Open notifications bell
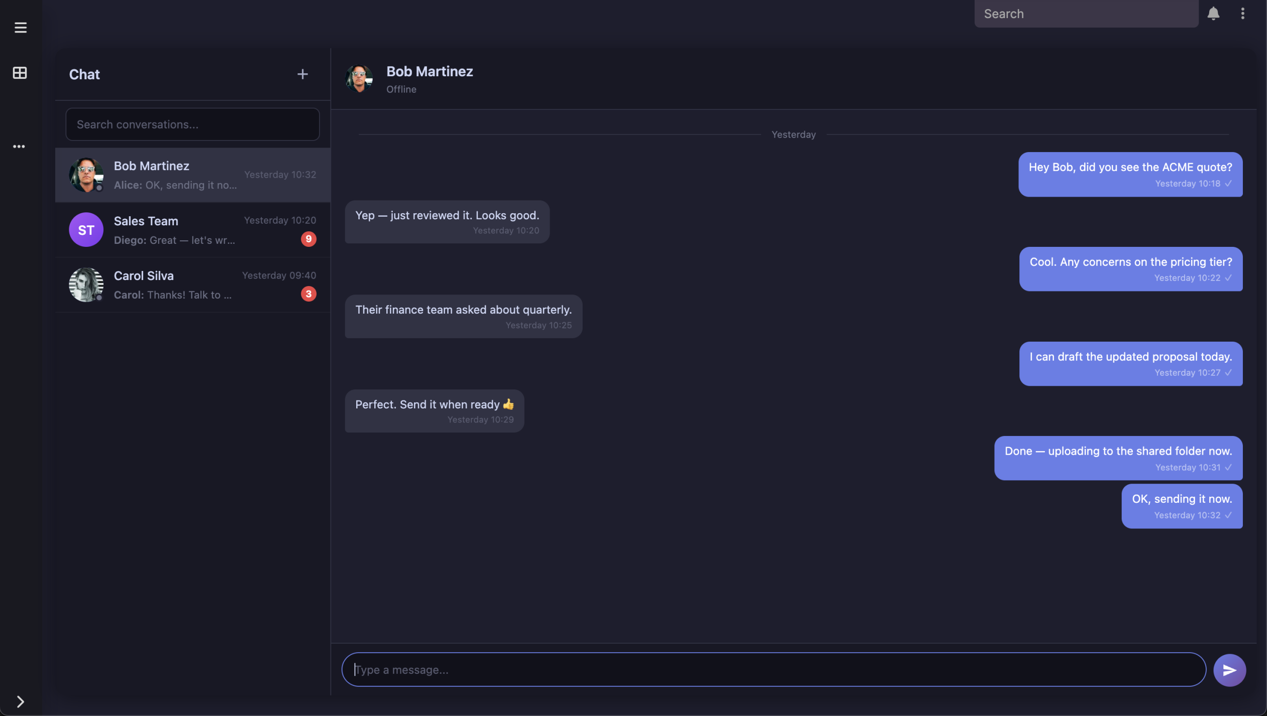 [1213, 14]
